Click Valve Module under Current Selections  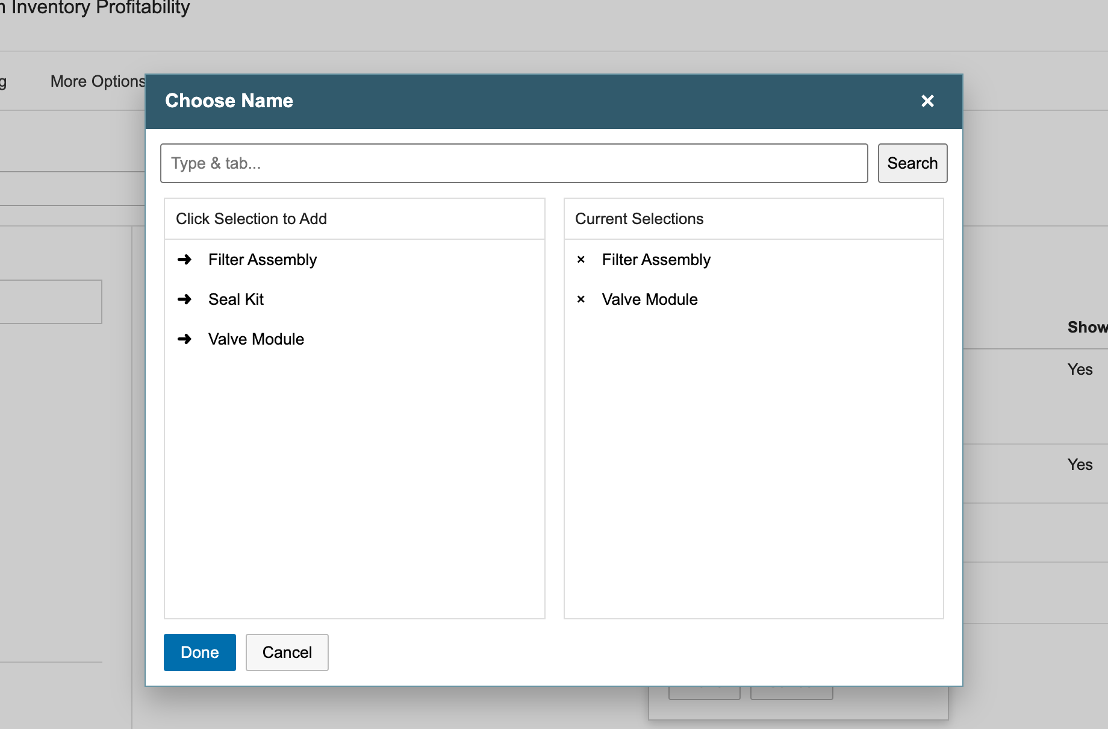(x=650, y=299)
